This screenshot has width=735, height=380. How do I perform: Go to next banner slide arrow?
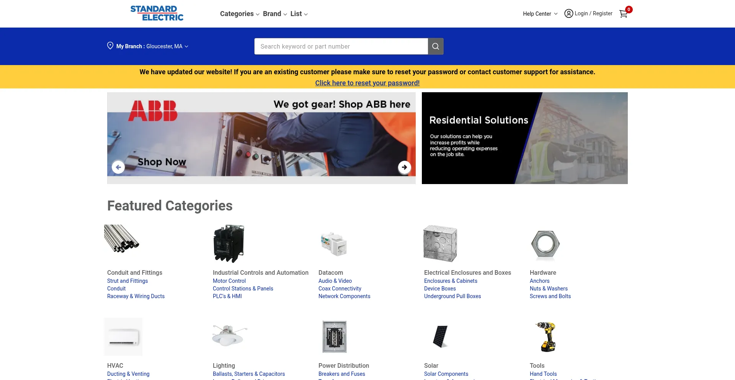405,167
